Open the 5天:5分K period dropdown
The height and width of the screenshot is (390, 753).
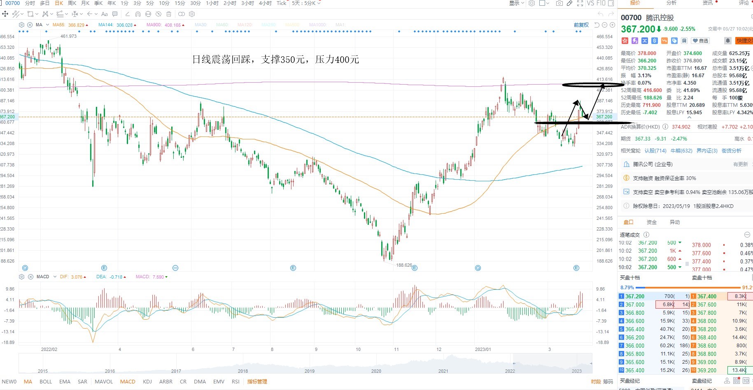tap(306, 3)
